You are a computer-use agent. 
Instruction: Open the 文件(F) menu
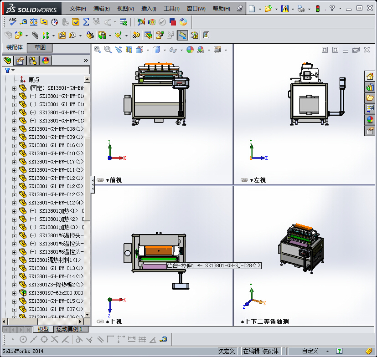tap(77, 9)
